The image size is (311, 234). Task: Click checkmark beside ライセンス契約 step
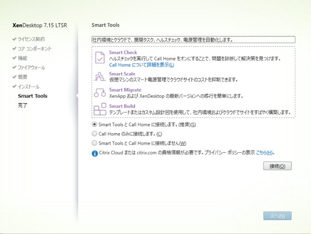(14, 39)
